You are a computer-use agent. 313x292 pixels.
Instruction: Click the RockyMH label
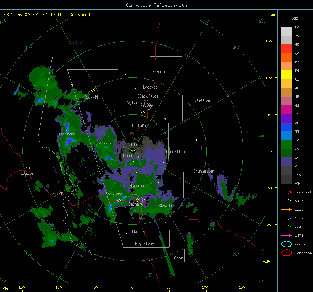[x=92, y=97]
